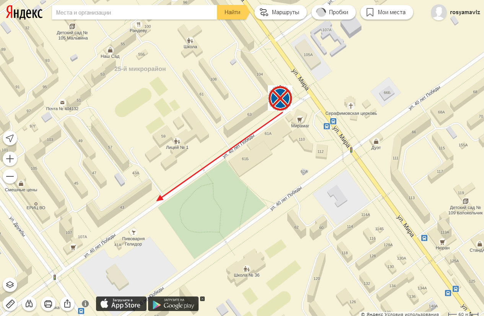
Task: Open the map layers selector
Action: [x=10, y=285]
